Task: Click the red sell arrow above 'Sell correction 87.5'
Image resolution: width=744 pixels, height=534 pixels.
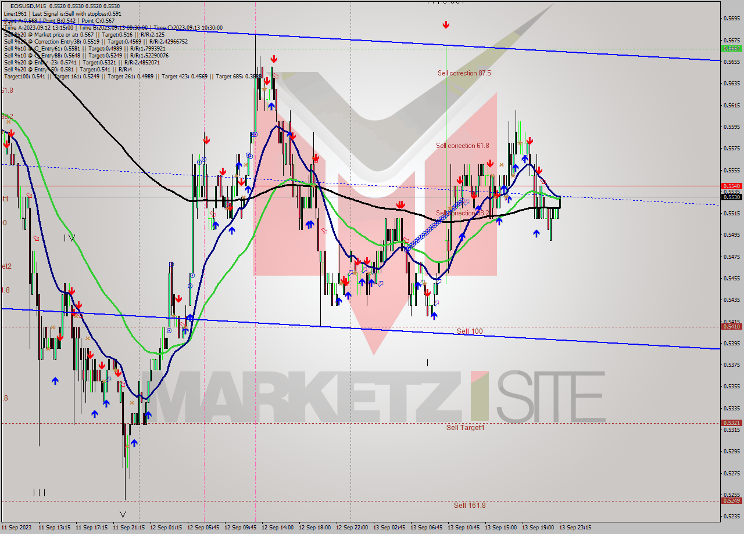Action: pos(446,25)
